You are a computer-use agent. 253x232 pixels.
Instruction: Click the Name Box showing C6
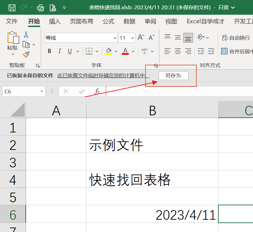[24, 91]
